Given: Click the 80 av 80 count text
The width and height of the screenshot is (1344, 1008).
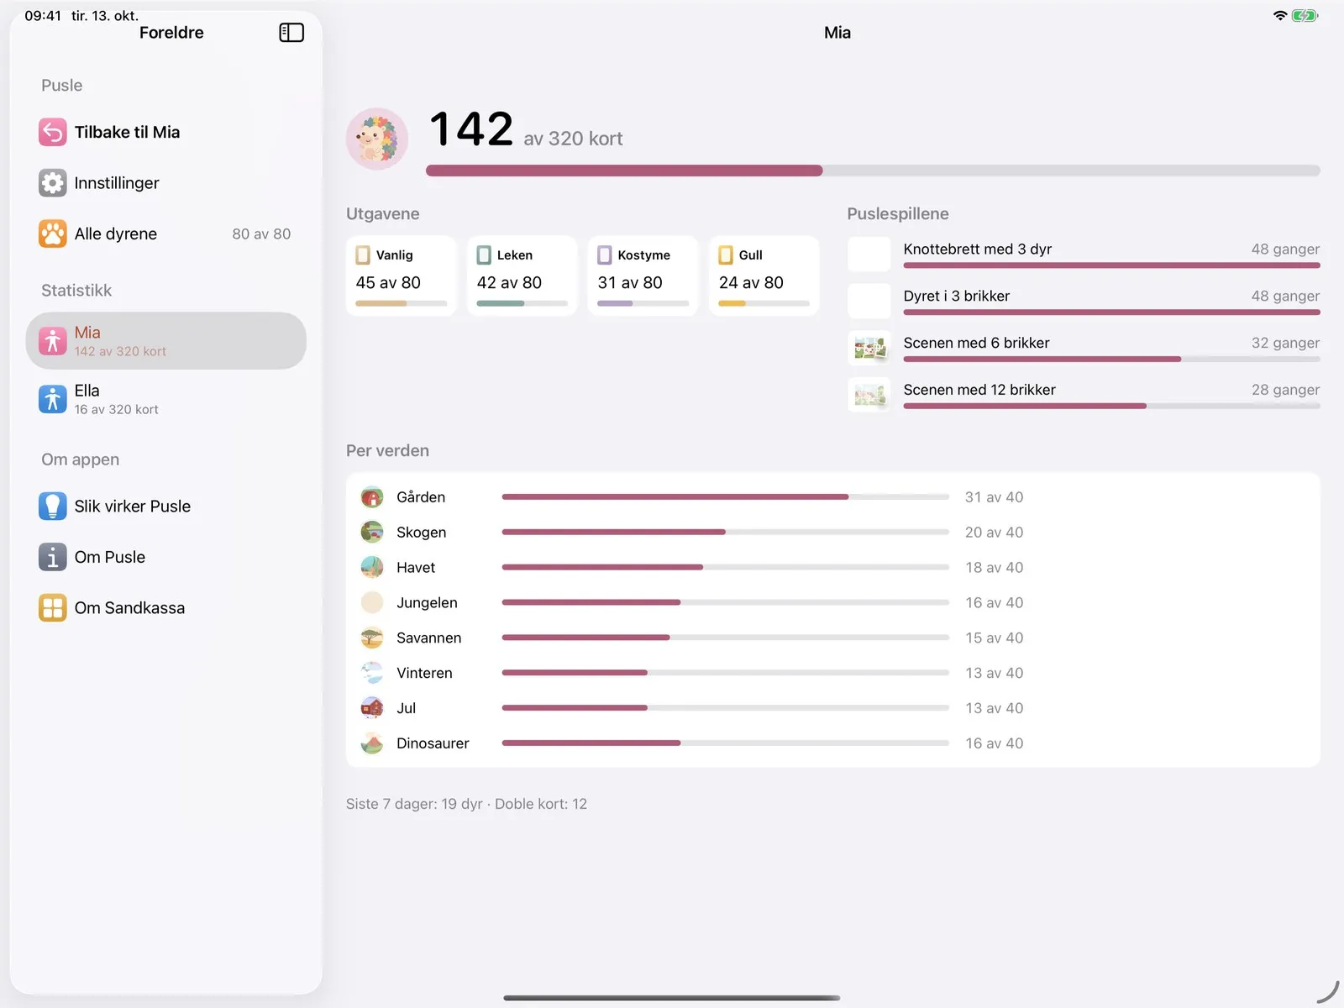Looking at the screenshot, I should [x=261, y=234].
